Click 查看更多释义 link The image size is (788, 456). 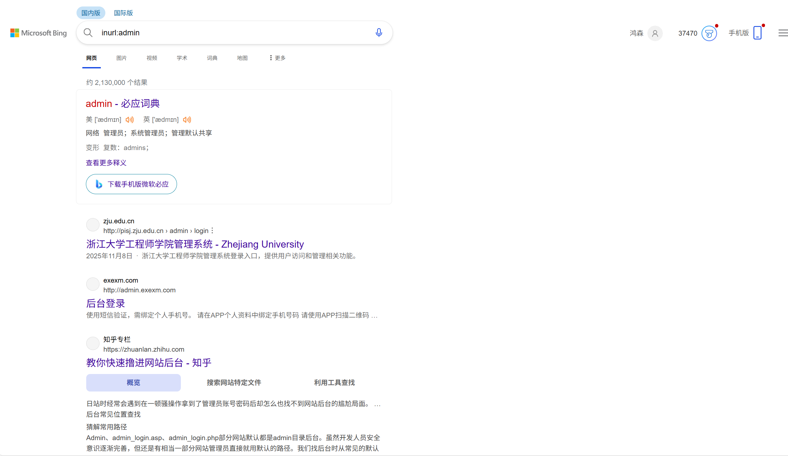pyautogui.click(x=106, y=163)
